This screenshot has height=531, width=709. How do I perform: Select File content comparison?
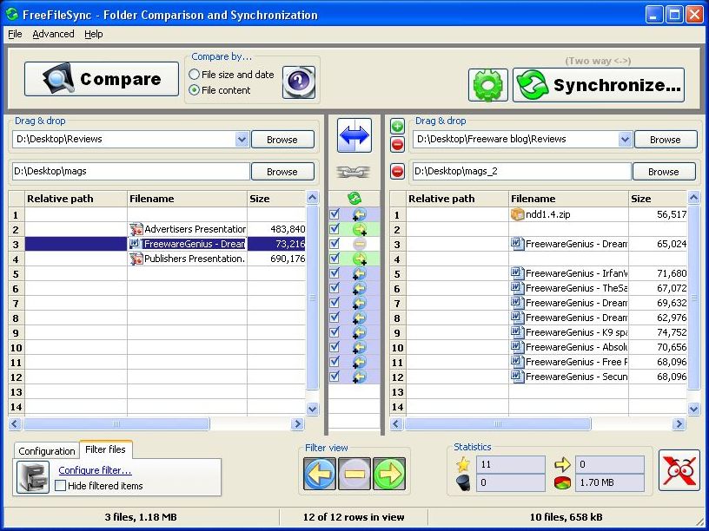click(220, 90)
